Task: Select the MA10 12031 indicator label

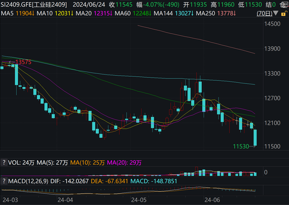Action: point(55,13)
